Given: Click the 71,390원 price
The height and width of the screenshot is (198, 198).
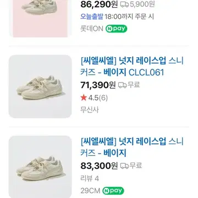Looking at the screenshot, I should tap(98, 85).
